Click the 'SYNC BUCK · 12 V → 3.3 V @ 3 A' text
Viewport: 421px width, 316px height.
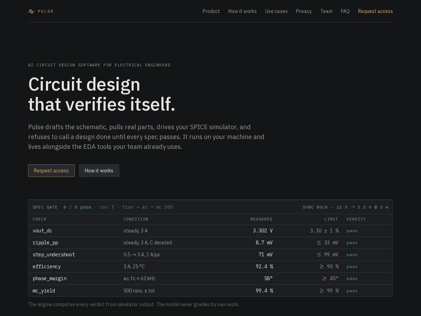[x=346, y=207]
